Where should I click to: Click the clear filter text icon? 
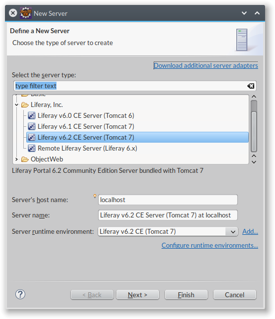click(x=251, y=86)
